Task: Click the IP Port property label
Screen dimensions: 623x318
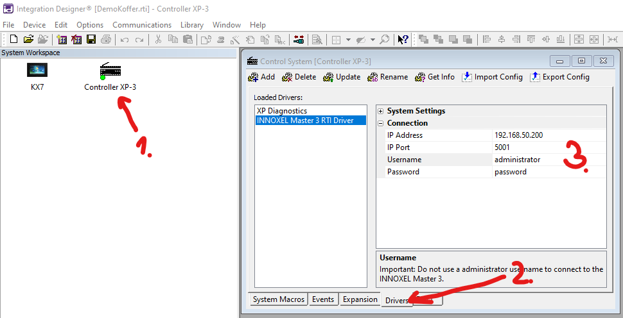Action: tap(398, 147)
